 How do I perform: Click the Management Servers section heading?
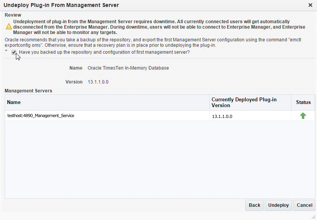coord(28,91)
